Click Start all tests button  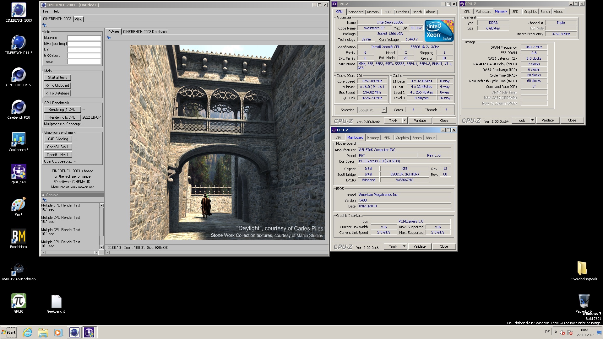(57, 78)
